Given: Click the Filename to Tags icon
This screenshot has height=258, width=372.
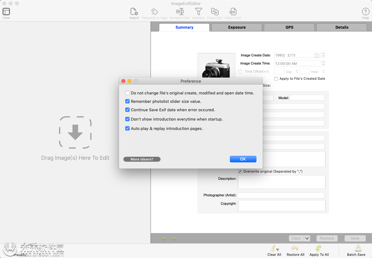Looking at the screenshot, I should [x=154, y=12].
